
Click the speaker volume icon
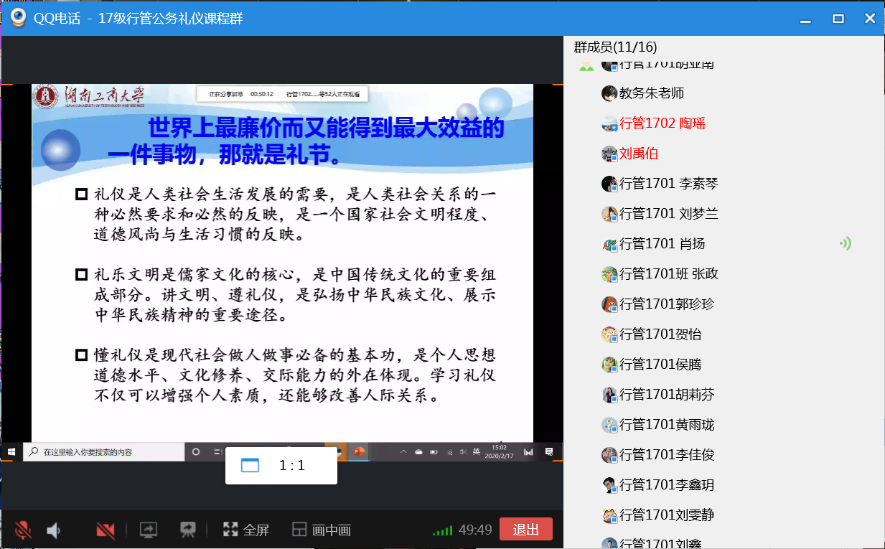point(54,530)
